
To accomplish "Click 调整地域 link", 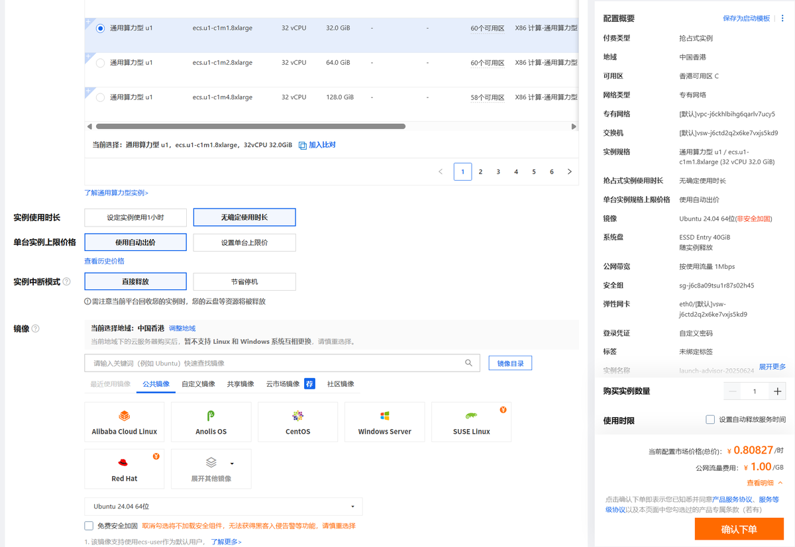I will point(182,328).
